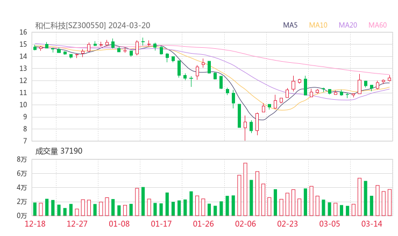Click the 03-05 date axis label
This screenshot has width=398, height=236.
(x=330, y=224)
